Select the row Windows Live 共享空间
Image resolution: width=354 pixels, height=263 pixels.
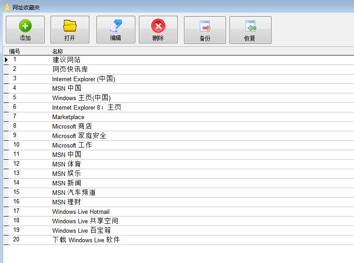point(179,221)
